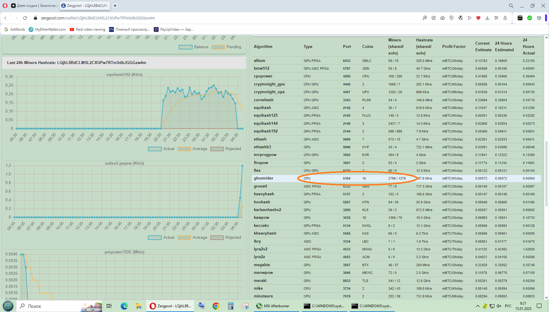Click the allium algorithm row name
The width and height of the screenshot is (549, 312).
pyautogui.click(x=259, y=60)
